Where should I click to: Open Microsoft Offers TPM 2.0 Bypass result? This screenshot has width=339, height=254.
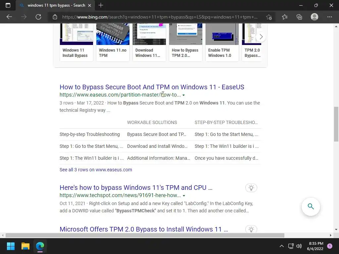[144, 229]
